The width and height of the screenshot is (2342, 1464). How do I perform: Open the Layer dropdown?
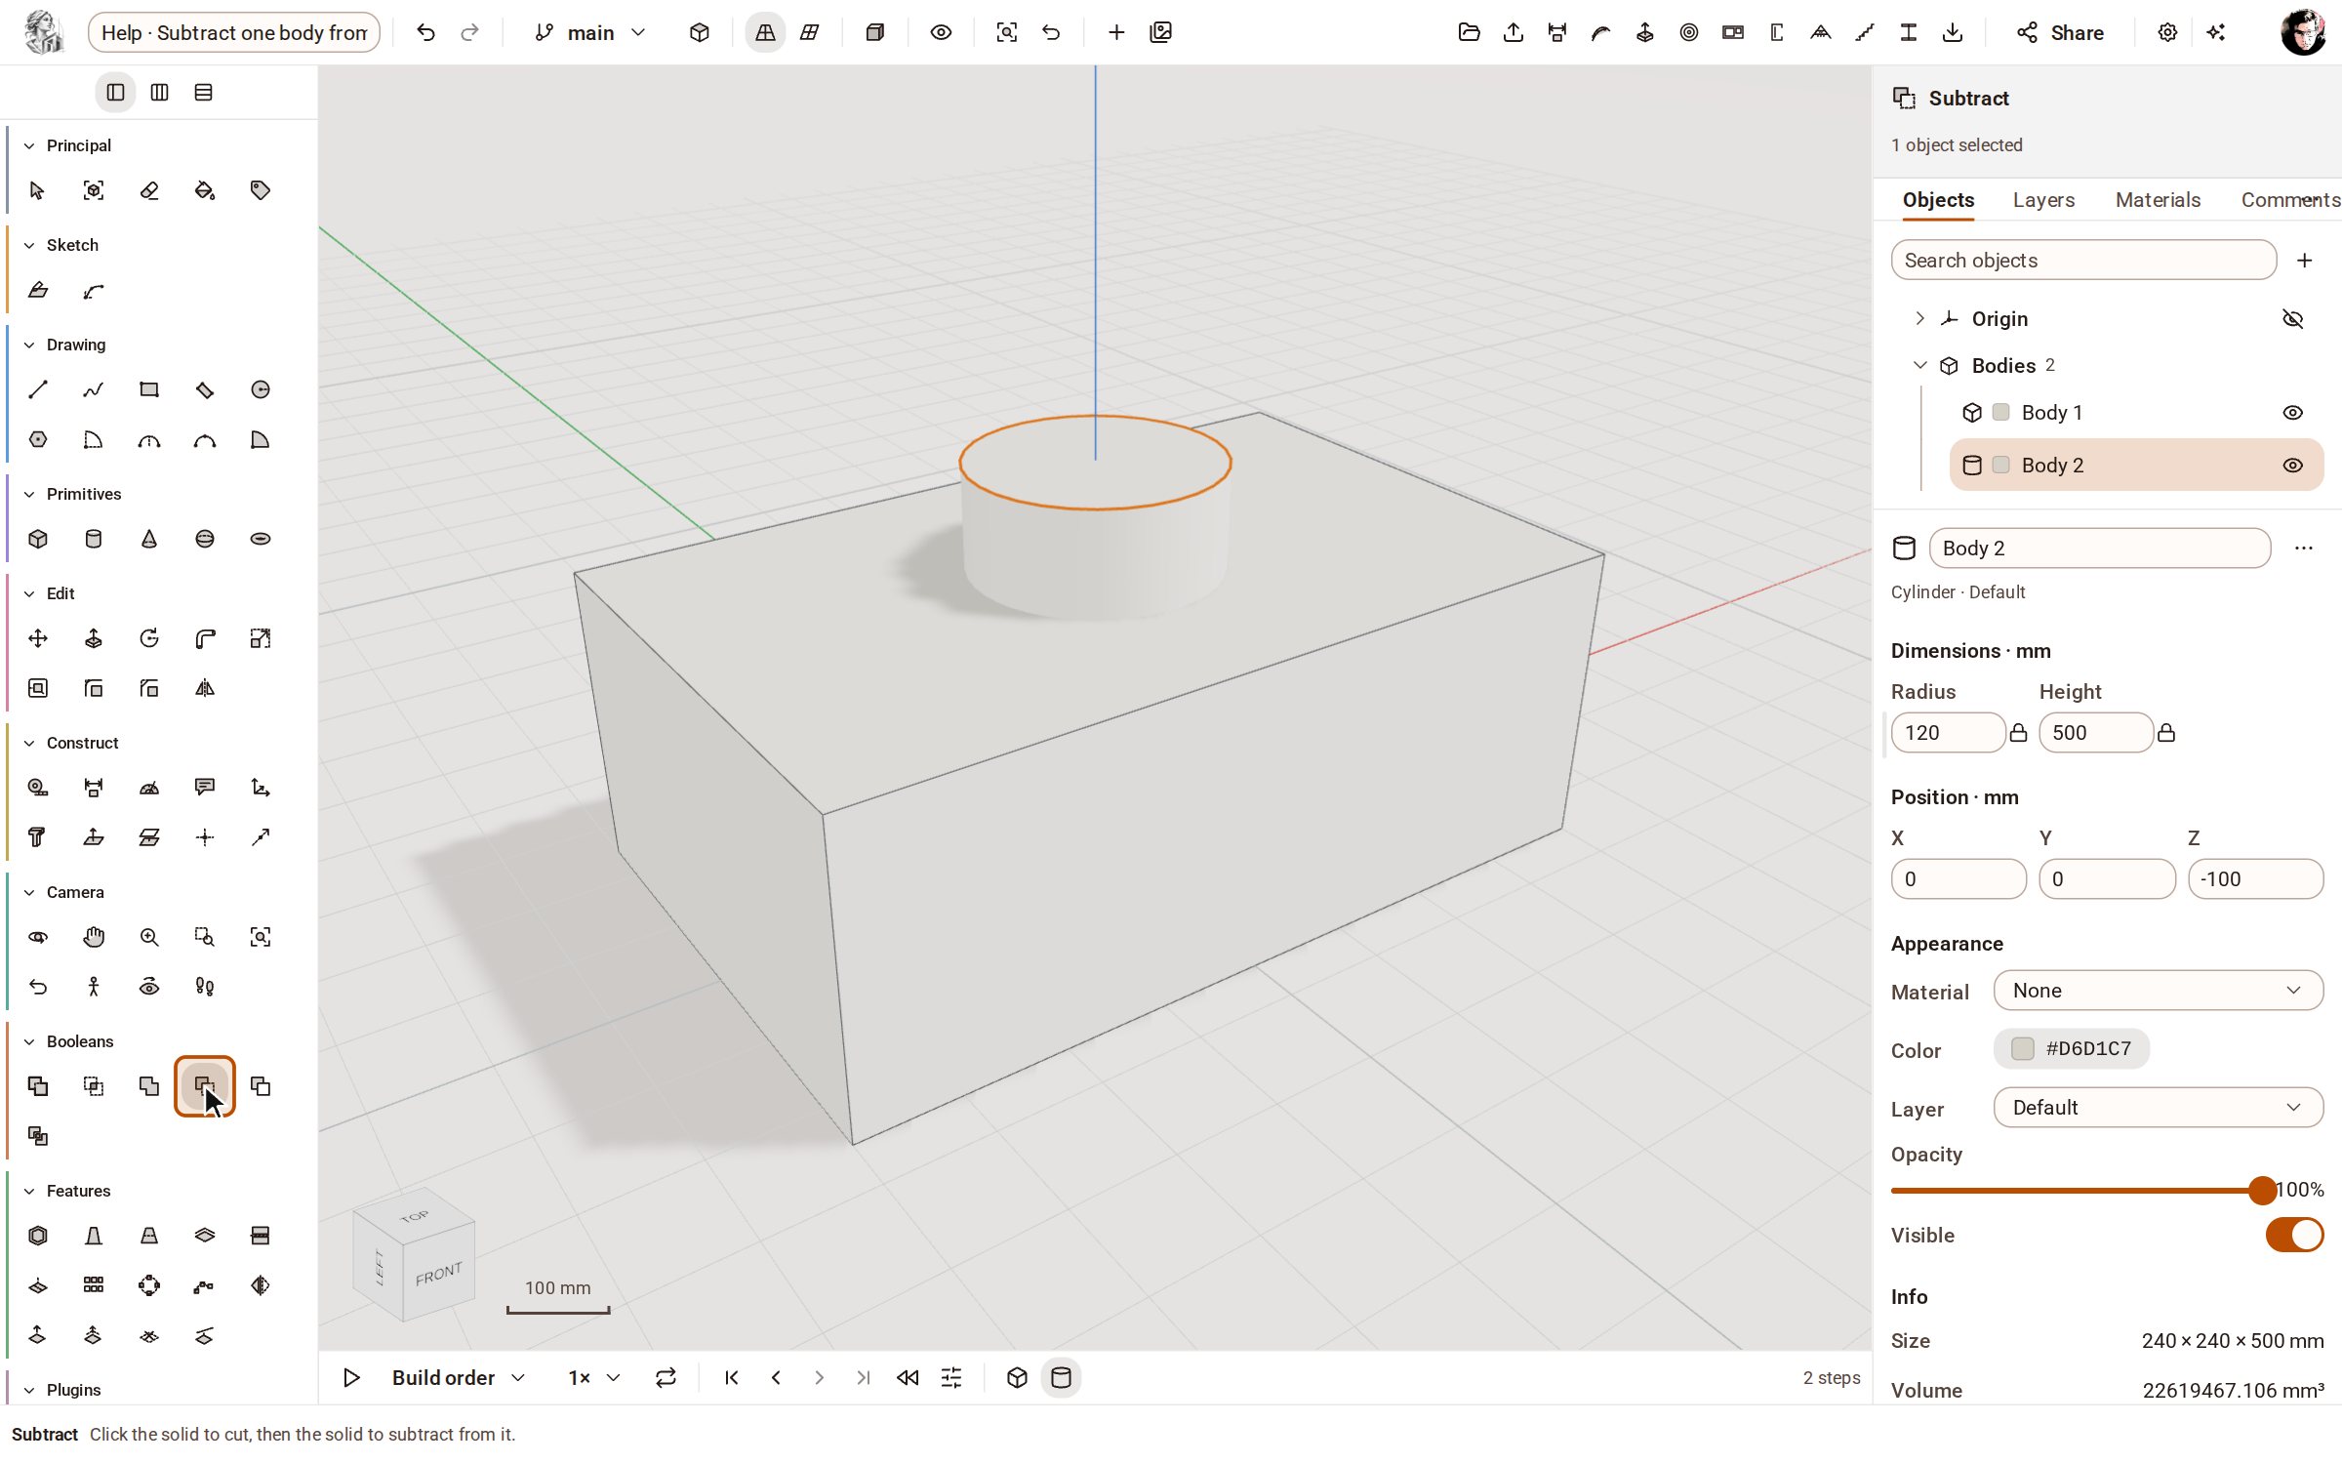(2158, 1108)
